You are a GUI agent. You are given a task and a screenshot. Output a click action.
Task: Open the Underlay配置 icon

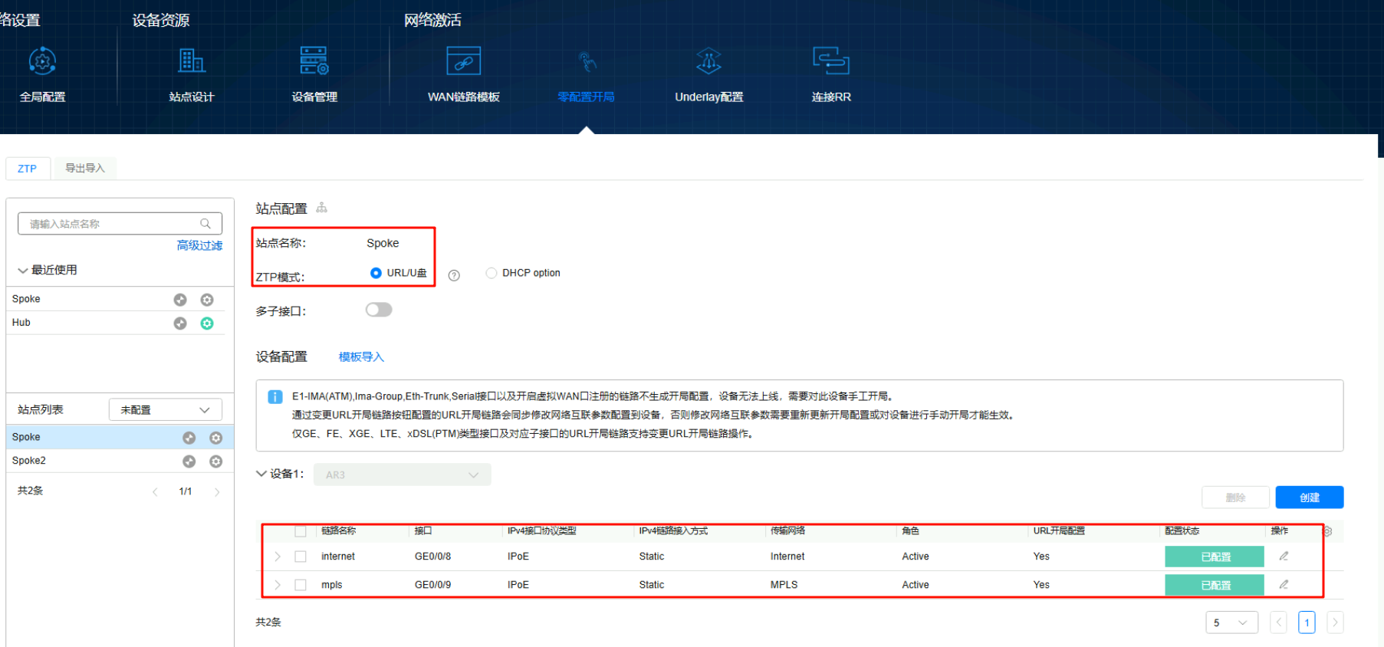(x=708, y=61)
